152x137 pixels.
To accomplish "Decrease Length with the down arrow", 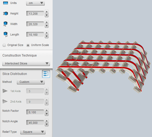I will point(47,36).
